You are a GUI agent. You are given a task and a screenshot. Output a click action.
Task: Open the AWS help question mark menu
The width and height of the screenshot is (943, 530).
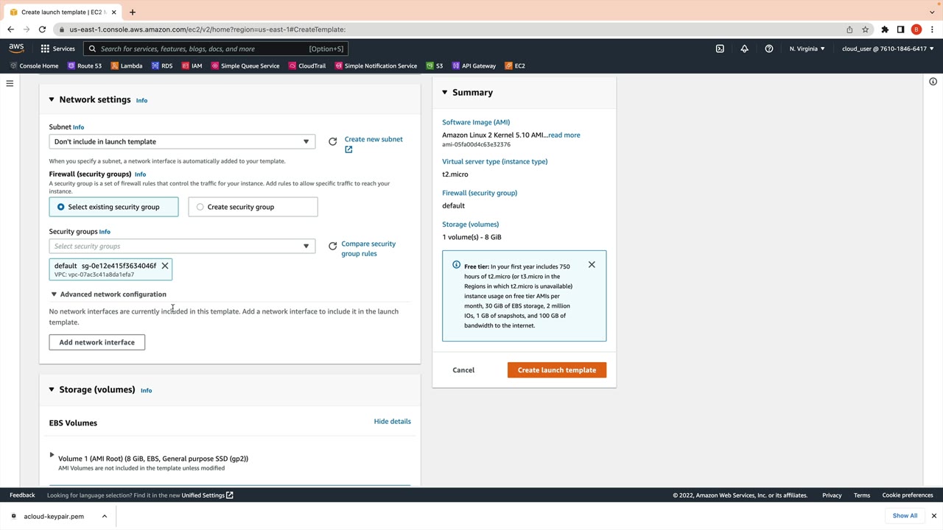(x=769, y=49)
